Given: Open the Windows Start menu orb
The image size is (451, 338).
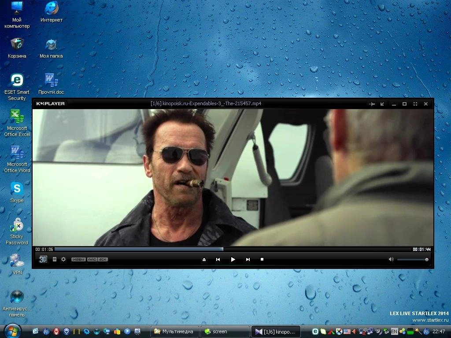Looking at the screenshot, I should (12, 331).
